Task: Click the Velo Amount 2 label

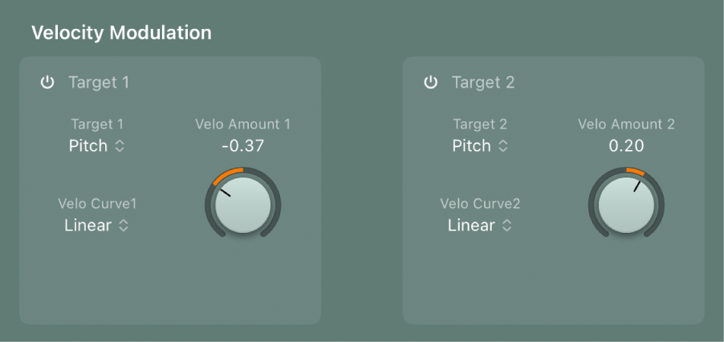Action: (x=626, y=124)
